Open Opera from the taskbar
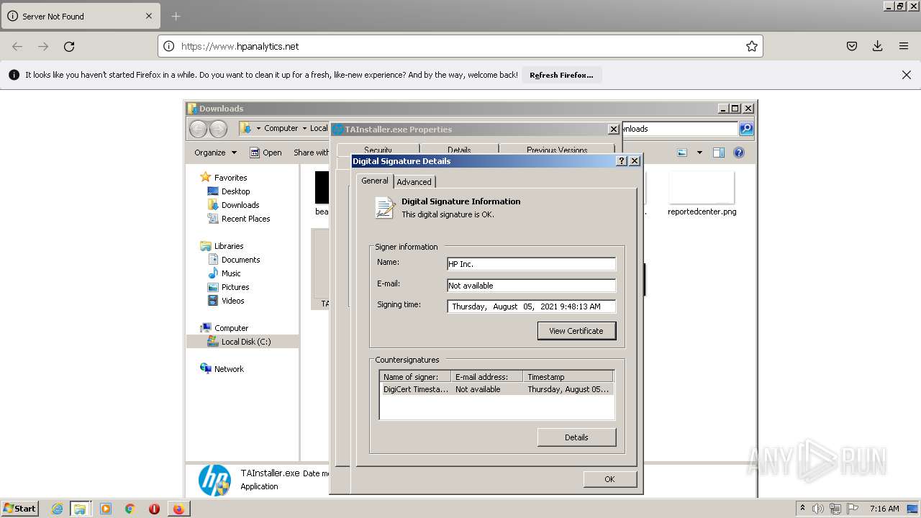 [x=154, y=509]
